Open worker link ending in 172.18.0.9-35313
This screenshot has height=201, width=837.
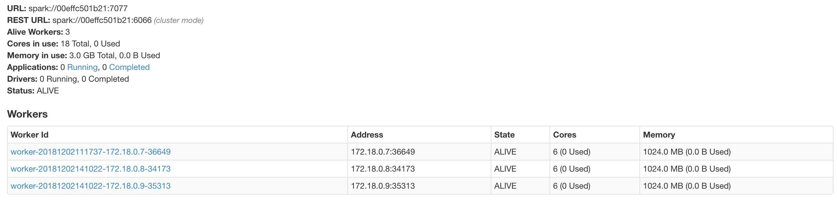[90, 186]
